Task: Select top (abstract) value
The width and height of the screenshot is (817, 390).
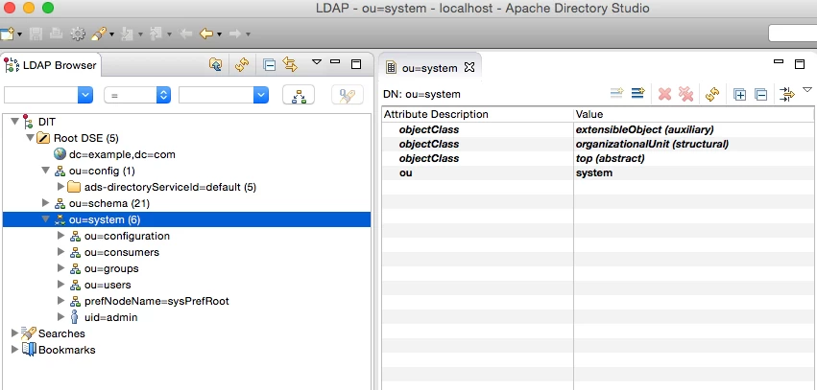Action: (x=611, y=159)
